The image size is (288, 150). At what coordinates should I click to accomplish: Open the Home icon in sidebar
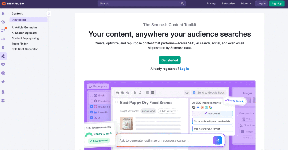point(3,13)
